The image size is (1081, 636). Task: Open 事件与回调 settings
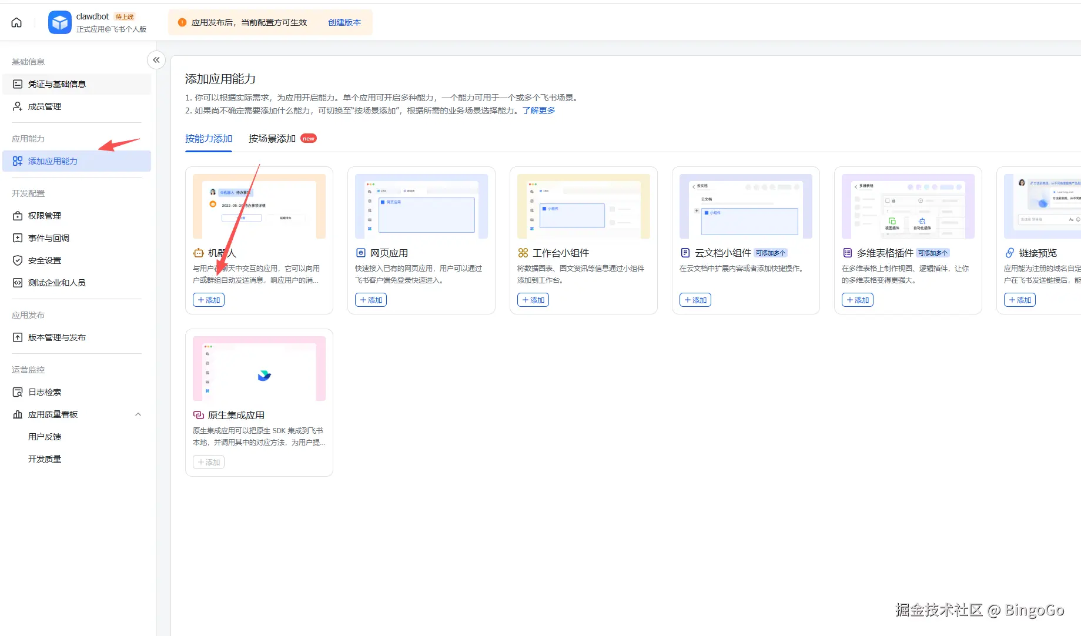(x=49, y=237)
